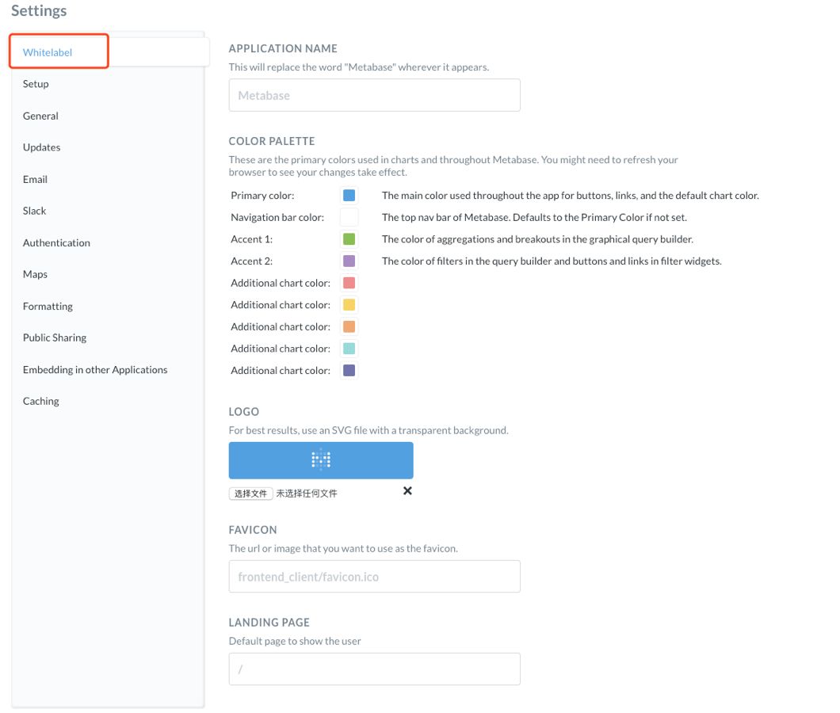This screenshot has width=840, height=713.
Task: Edit the yellow additional chart color
Action: click(x=349, y=304)
